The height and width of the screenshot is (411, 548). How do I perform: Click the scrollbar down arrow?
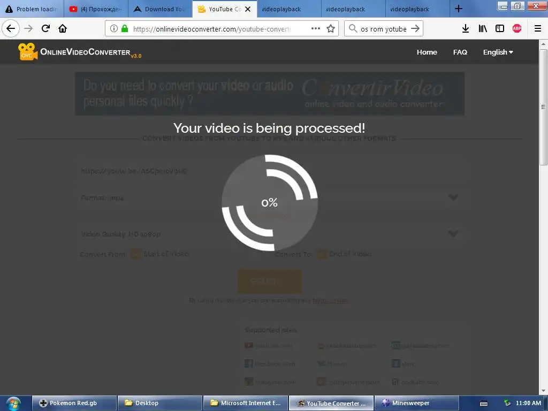(x=543, y=391)
